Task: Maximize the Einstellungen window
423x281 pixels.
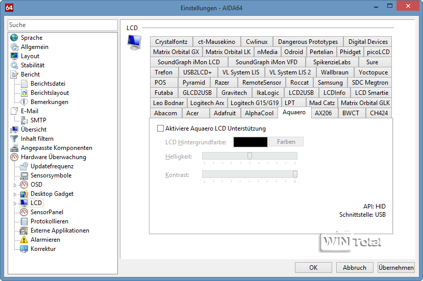Action: [x=390, y=6]
